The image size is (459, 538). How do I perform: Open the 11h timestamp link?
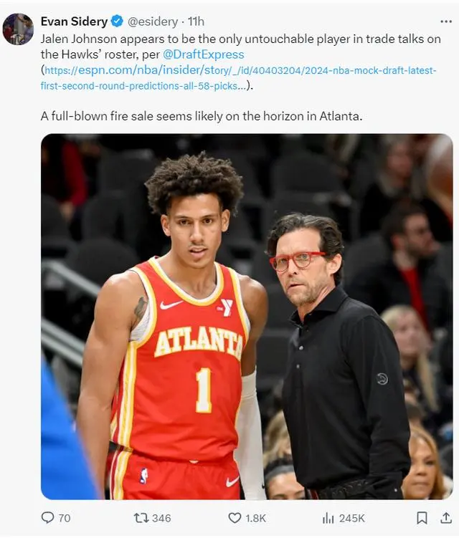click(196, 21)
